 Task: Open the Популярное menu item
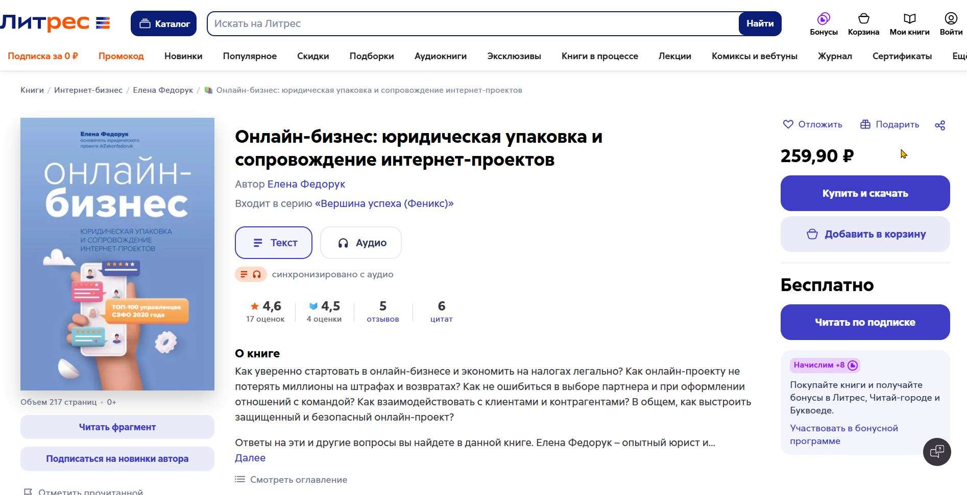pos(250,56)
